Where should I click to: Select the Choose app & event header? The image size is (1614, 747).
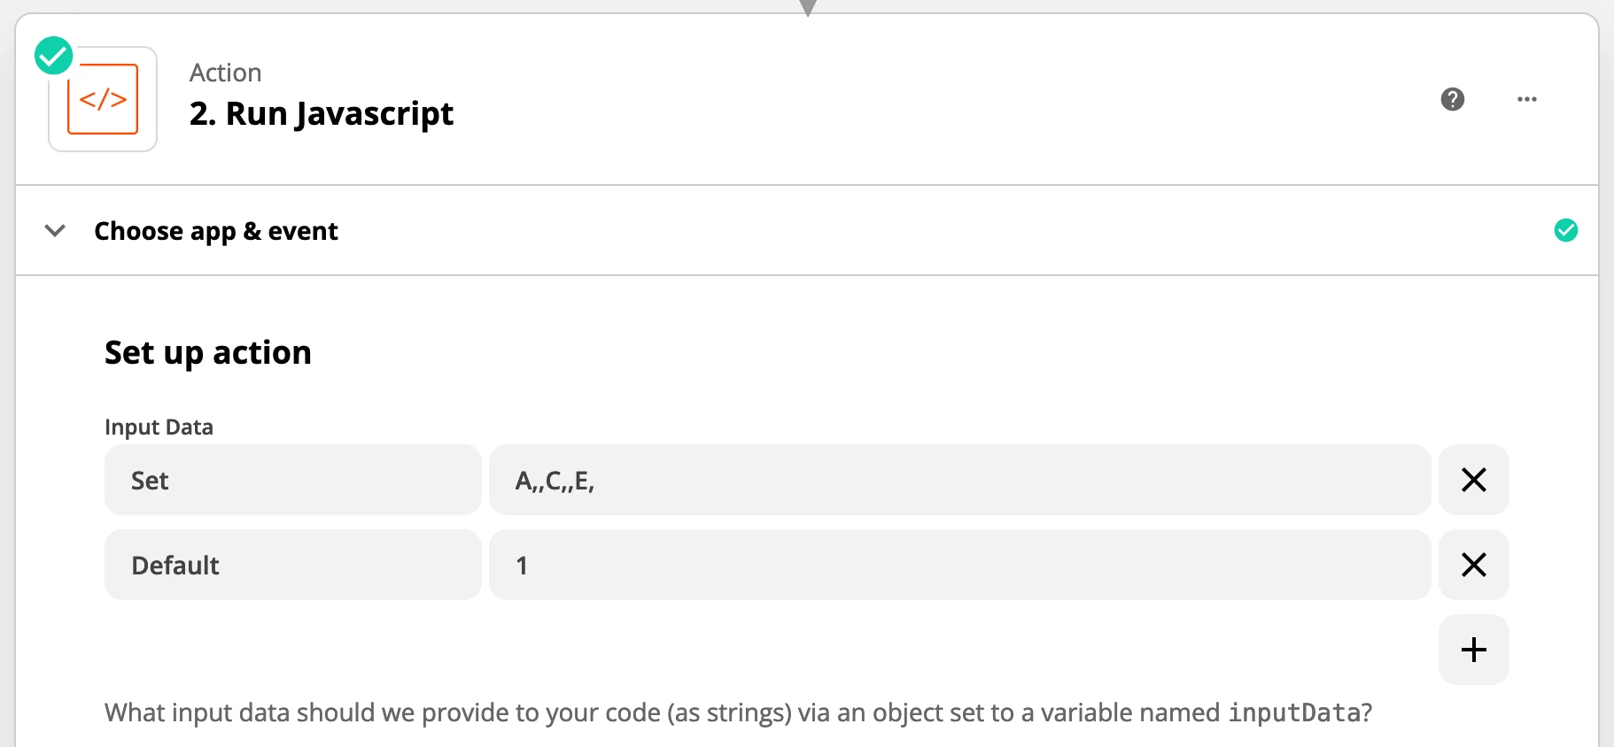(215, 230)
